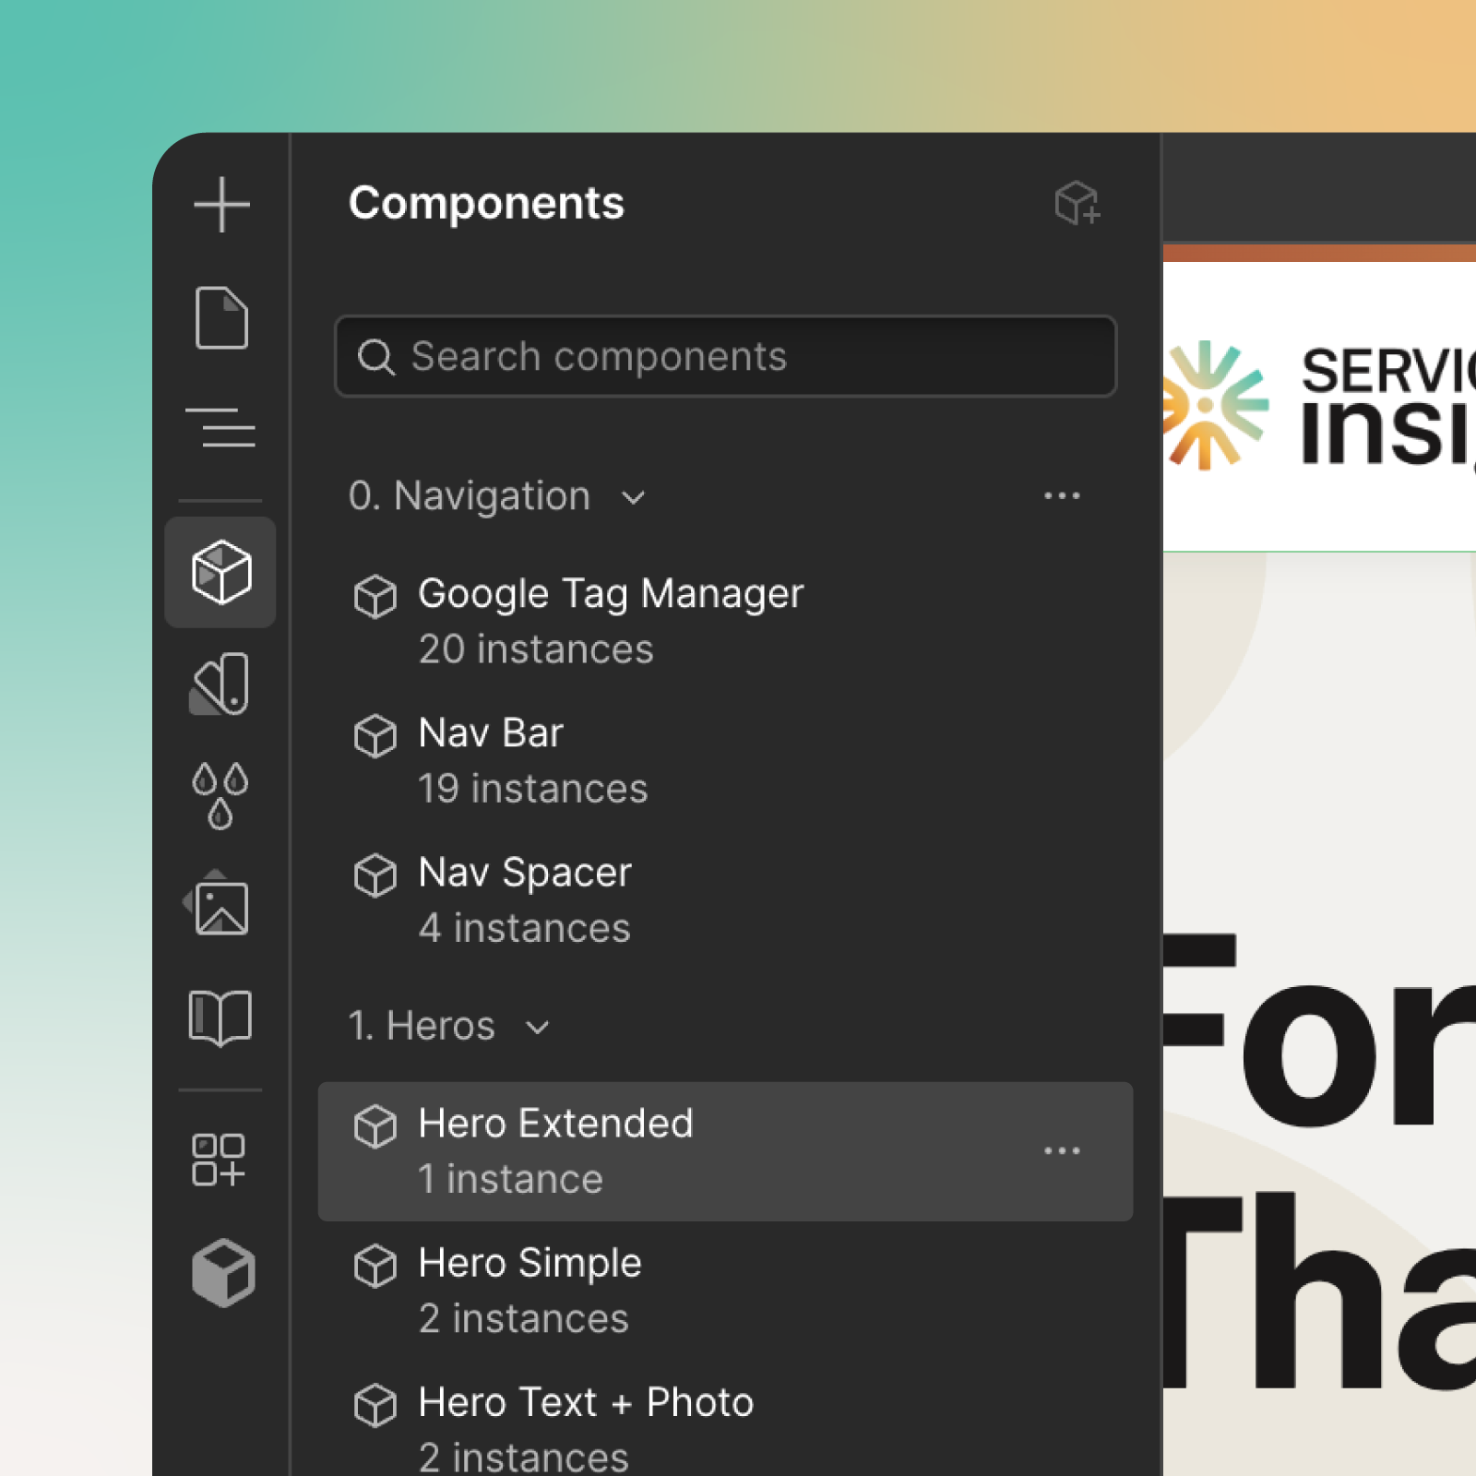Open the Hero Extended options menu

click(x=1063, y=1150)
